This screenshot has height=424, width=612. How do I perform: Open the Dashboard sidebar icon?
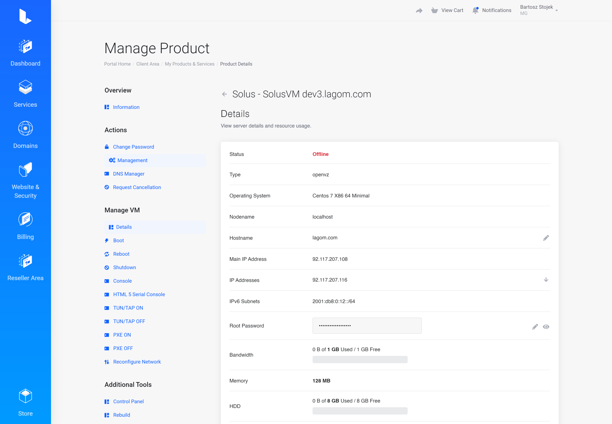25,47
